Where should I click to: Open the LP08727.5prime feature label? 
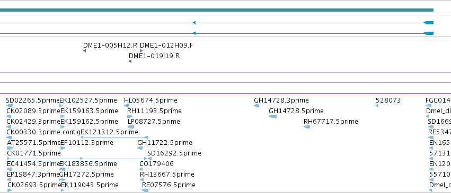click(154, 122)
